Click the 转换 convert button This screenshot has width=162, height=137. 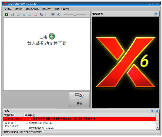coord(79,99)
